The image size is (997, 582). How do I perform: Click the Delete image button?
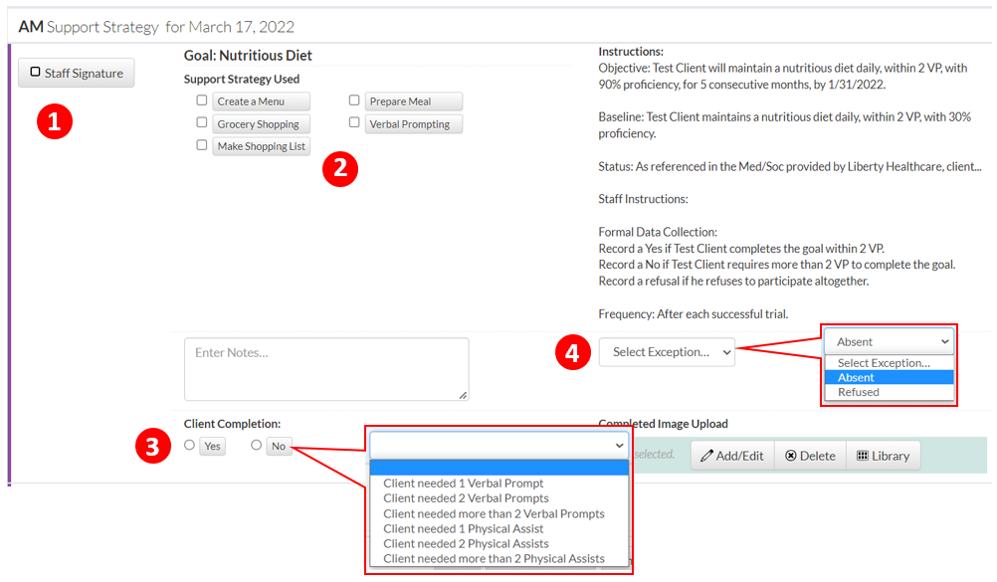point(810,456)
